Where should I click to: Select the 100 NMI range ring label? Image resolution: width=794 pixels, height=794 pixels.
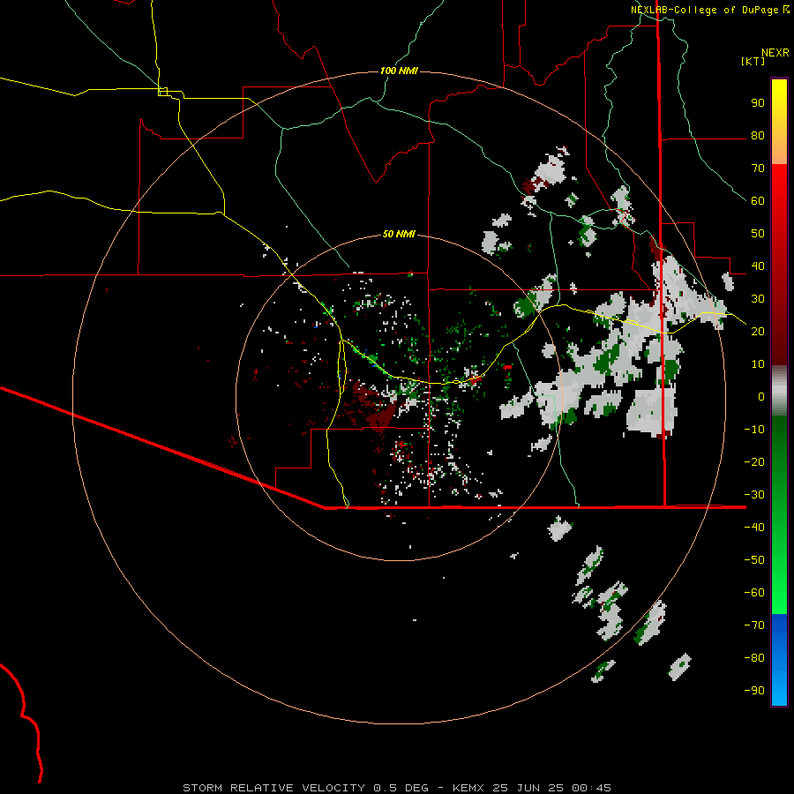tap(399, 71)
